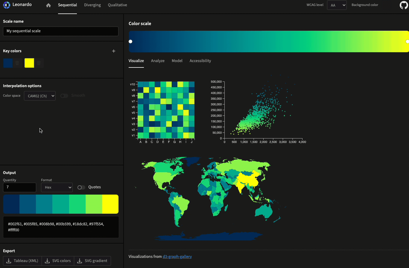409x268 pixels.
Task: Open the Accessibility tab
Action: [x=200, y=61]
